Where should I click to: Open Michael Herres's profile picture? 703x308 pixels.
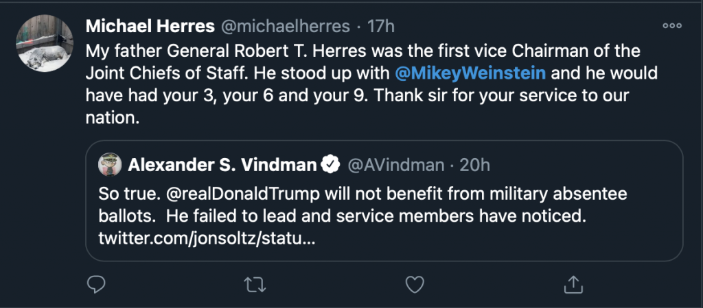(x=45, y=42)
